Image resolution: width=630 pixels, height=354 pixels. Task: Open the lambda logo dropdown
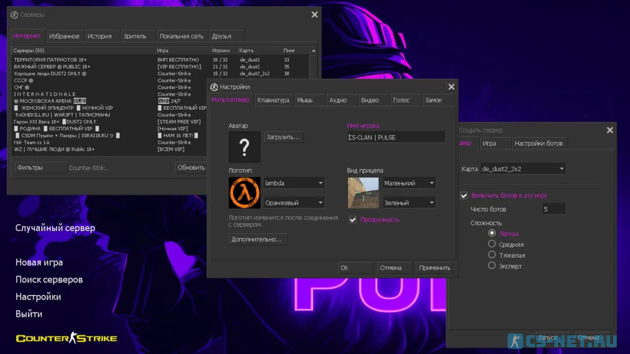[294, 183]
